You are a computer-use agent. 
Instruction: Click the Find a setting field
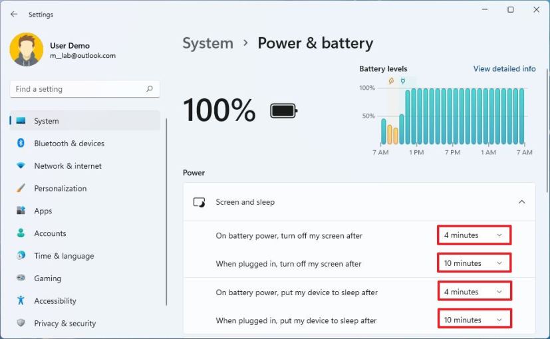pos(76,89)
